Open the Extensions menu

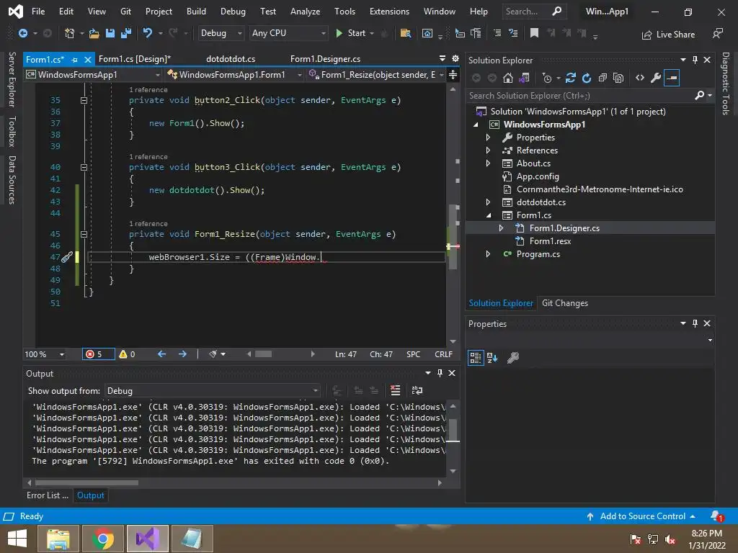click(389, 12)
